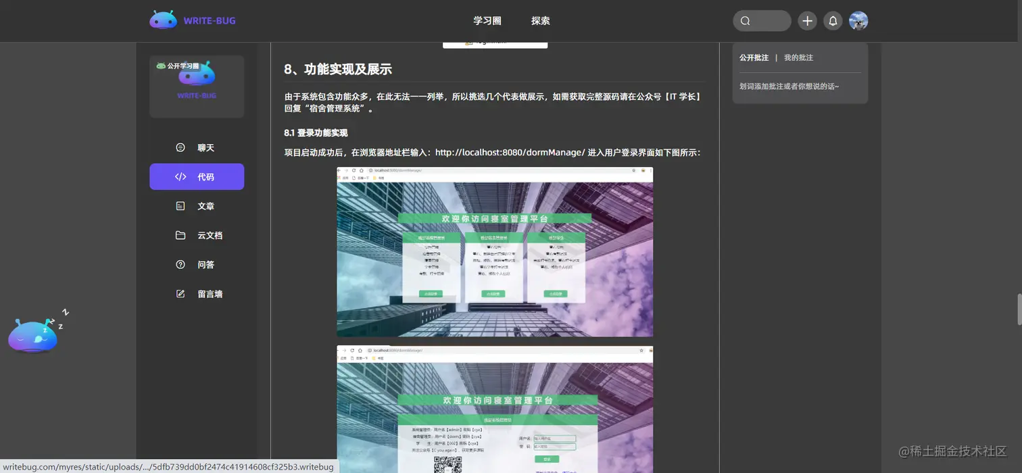This screenshot has width=1022, height=473.
Task: Click the search box in header
Action: tap(762, 21)
